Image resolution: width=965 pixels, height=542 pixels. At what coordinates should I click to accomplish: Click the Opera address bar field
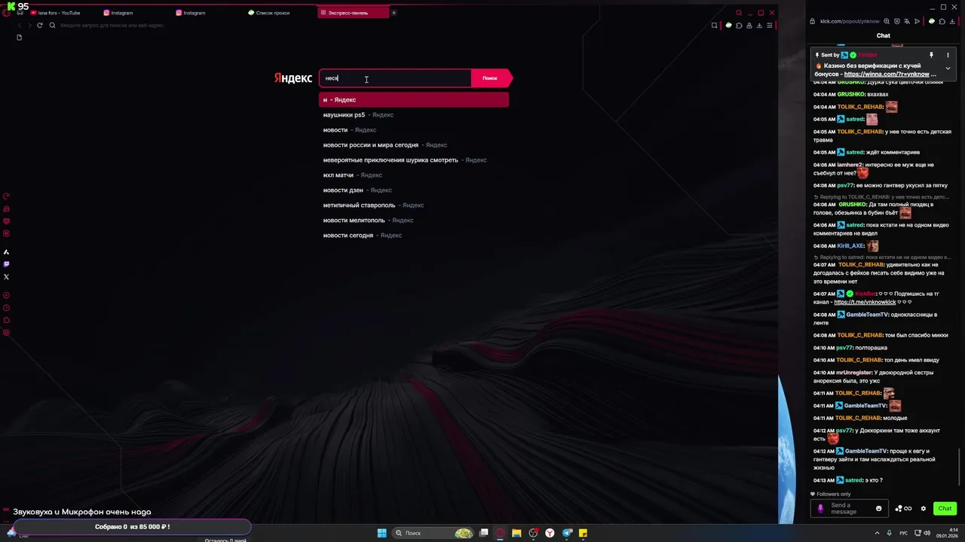pos(377,25)
